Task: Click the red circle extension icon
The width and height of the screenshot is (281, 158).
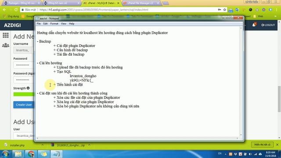Action: pos(263,10)
